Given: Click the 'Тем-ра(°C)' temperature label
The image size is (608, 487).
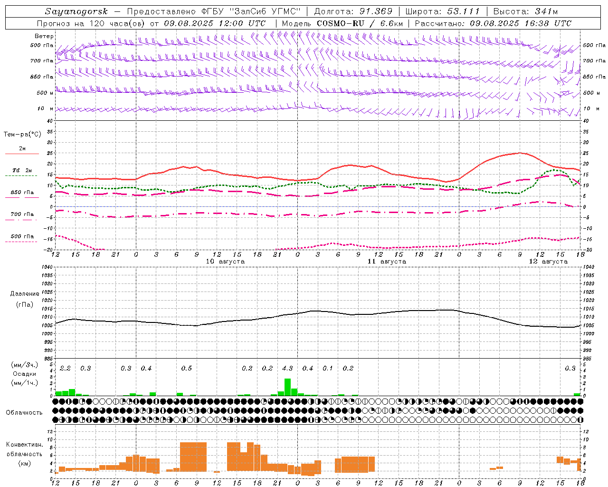Looking at the screenshot, I should pyautogui.click(x=22, y=135).
